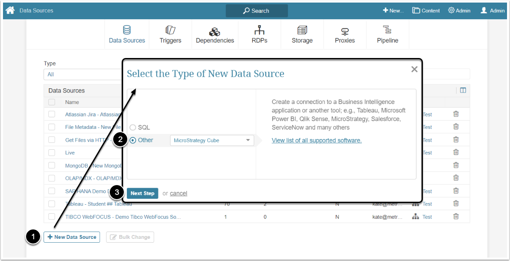Select the SQL radio button
510x261 pixels.
point(133,128)
